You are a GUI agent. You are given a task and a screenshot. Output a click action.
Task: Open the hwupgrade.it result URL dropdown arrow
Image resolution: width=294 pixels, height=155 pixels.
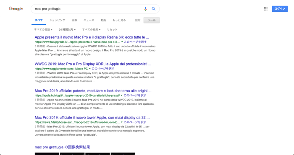pyautogui.click(x=122, y=42)
